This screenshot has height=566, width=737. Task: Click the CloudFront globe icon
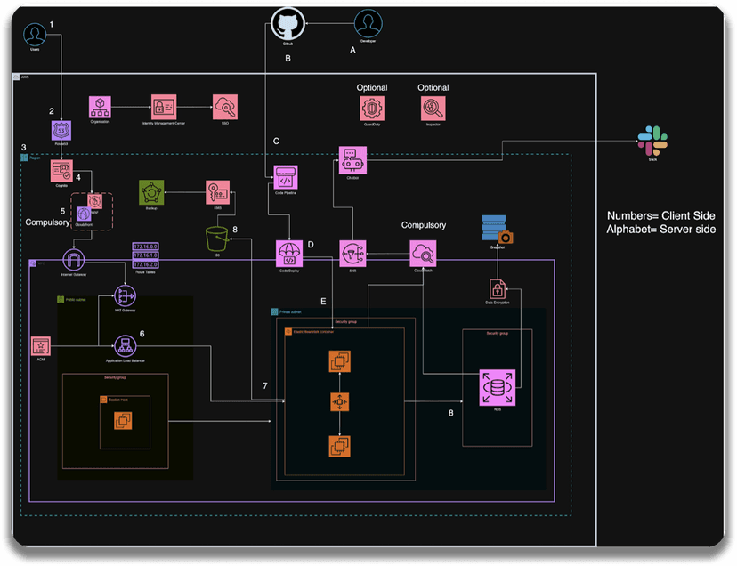pos(84,214)
